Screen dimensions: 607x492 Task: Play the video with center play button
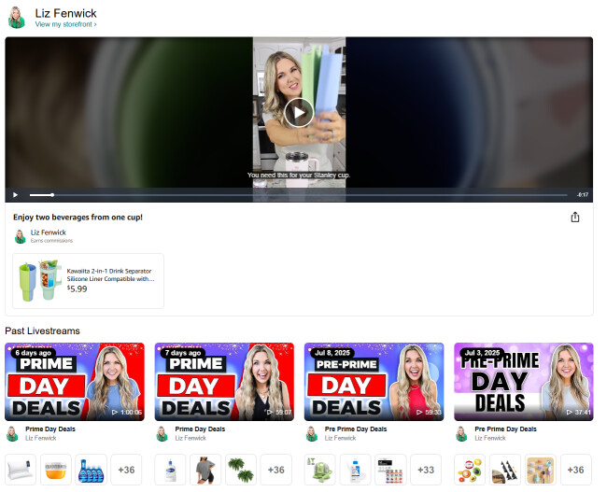click(299, 112)
